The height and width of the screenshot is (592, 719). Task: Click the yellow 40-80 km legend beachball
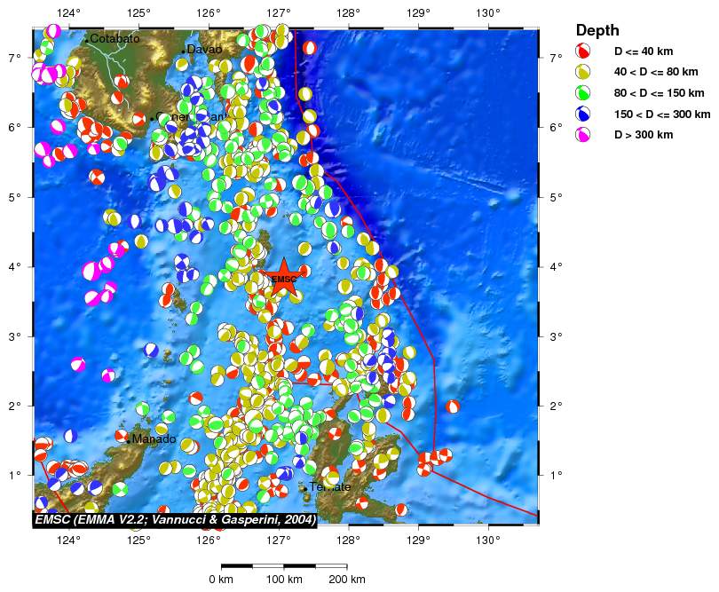(x=585, y=72)
